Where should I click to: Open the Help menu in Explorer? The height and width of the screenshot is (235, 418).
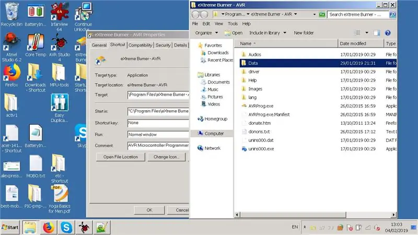[246, 23]
